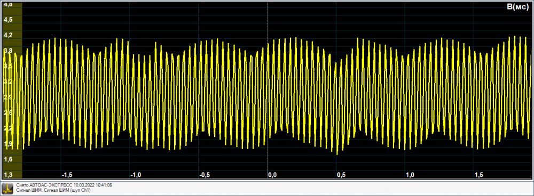Click the 0,5 time axis label
This screenshot has height=196, width=534.
tap(341, 175)
